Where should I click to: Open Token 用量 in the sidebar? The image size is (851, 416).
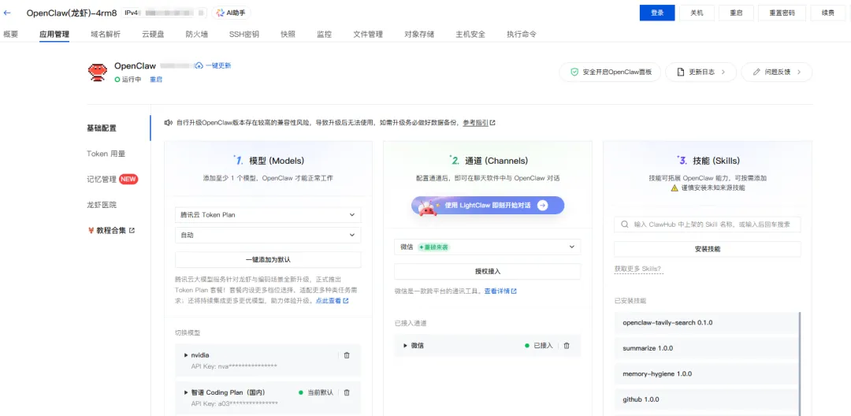point(106,154)
